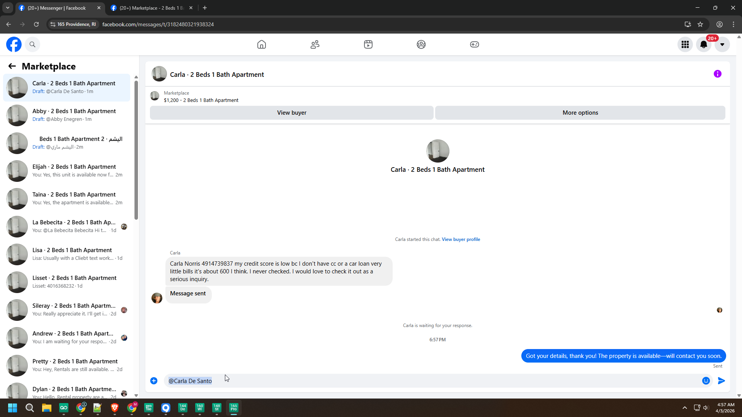This screenshot has height=417, width=742.
Task: Reload the page
Action: point(36,24)
